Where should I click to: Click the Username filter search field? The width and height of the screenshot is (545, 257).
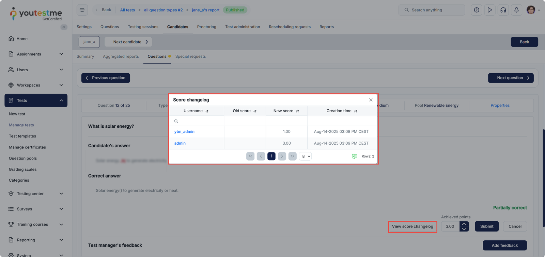199,121
